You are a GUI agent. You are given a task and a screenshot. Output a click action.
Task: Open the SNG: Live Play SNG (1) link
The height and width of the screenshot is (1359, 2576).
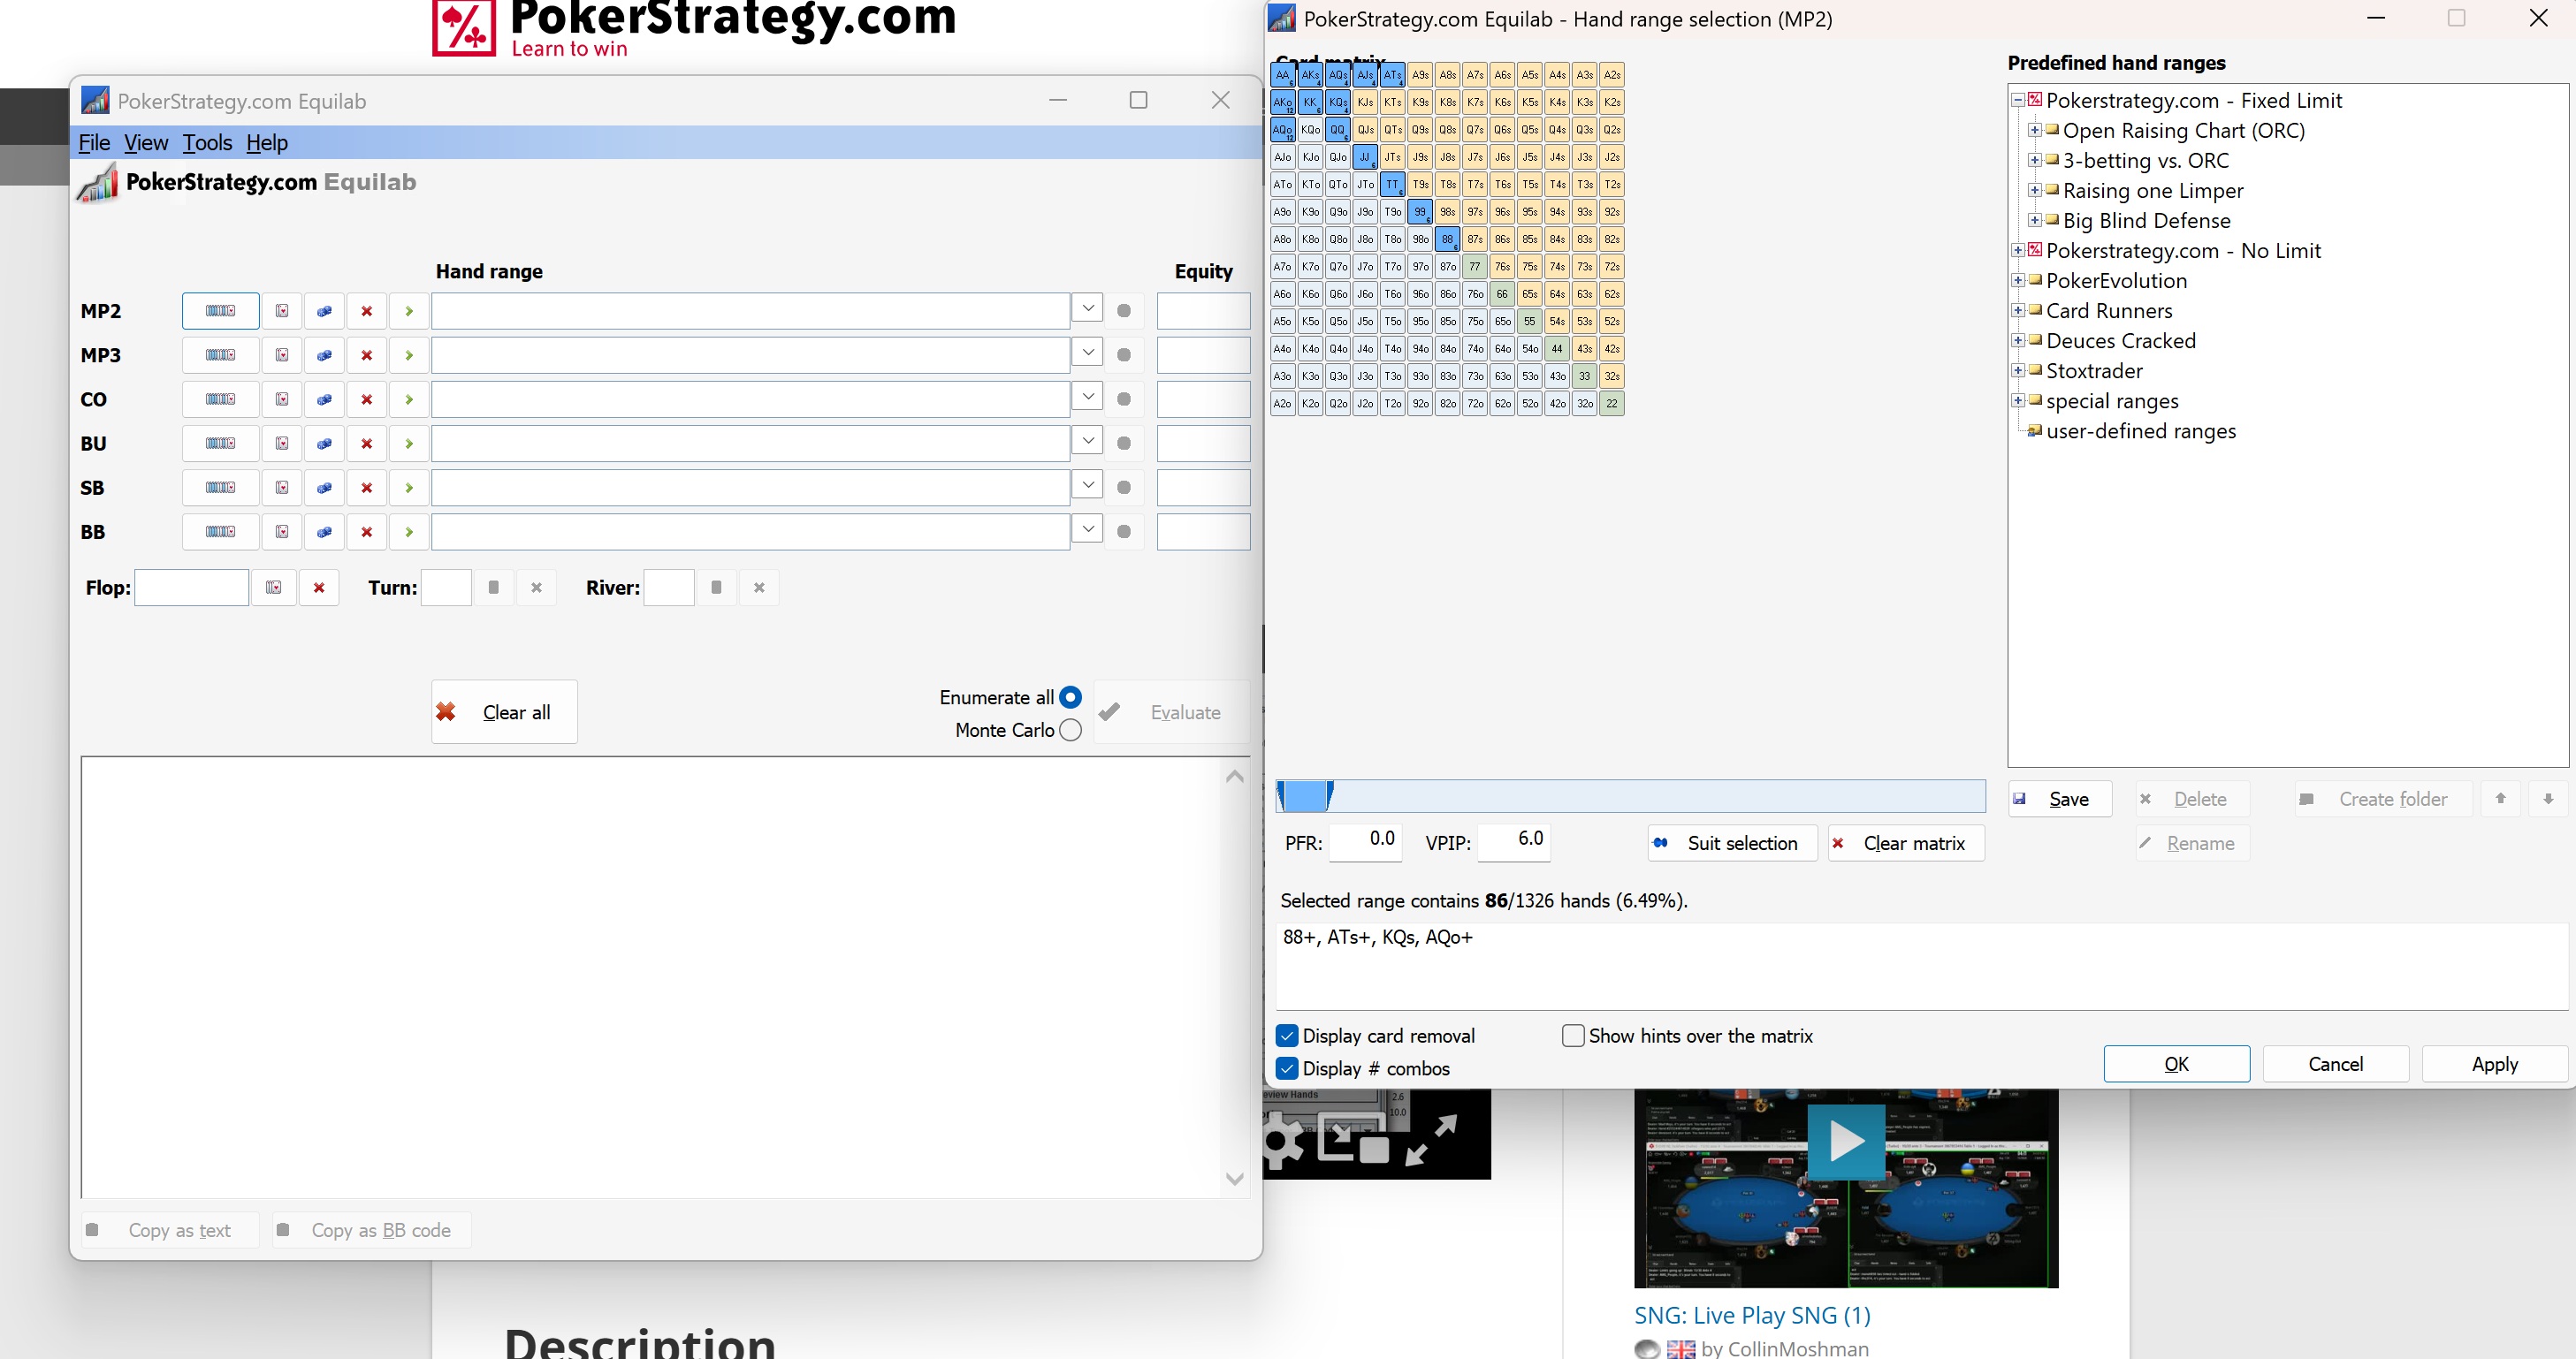click(x=1752, y=1315)
